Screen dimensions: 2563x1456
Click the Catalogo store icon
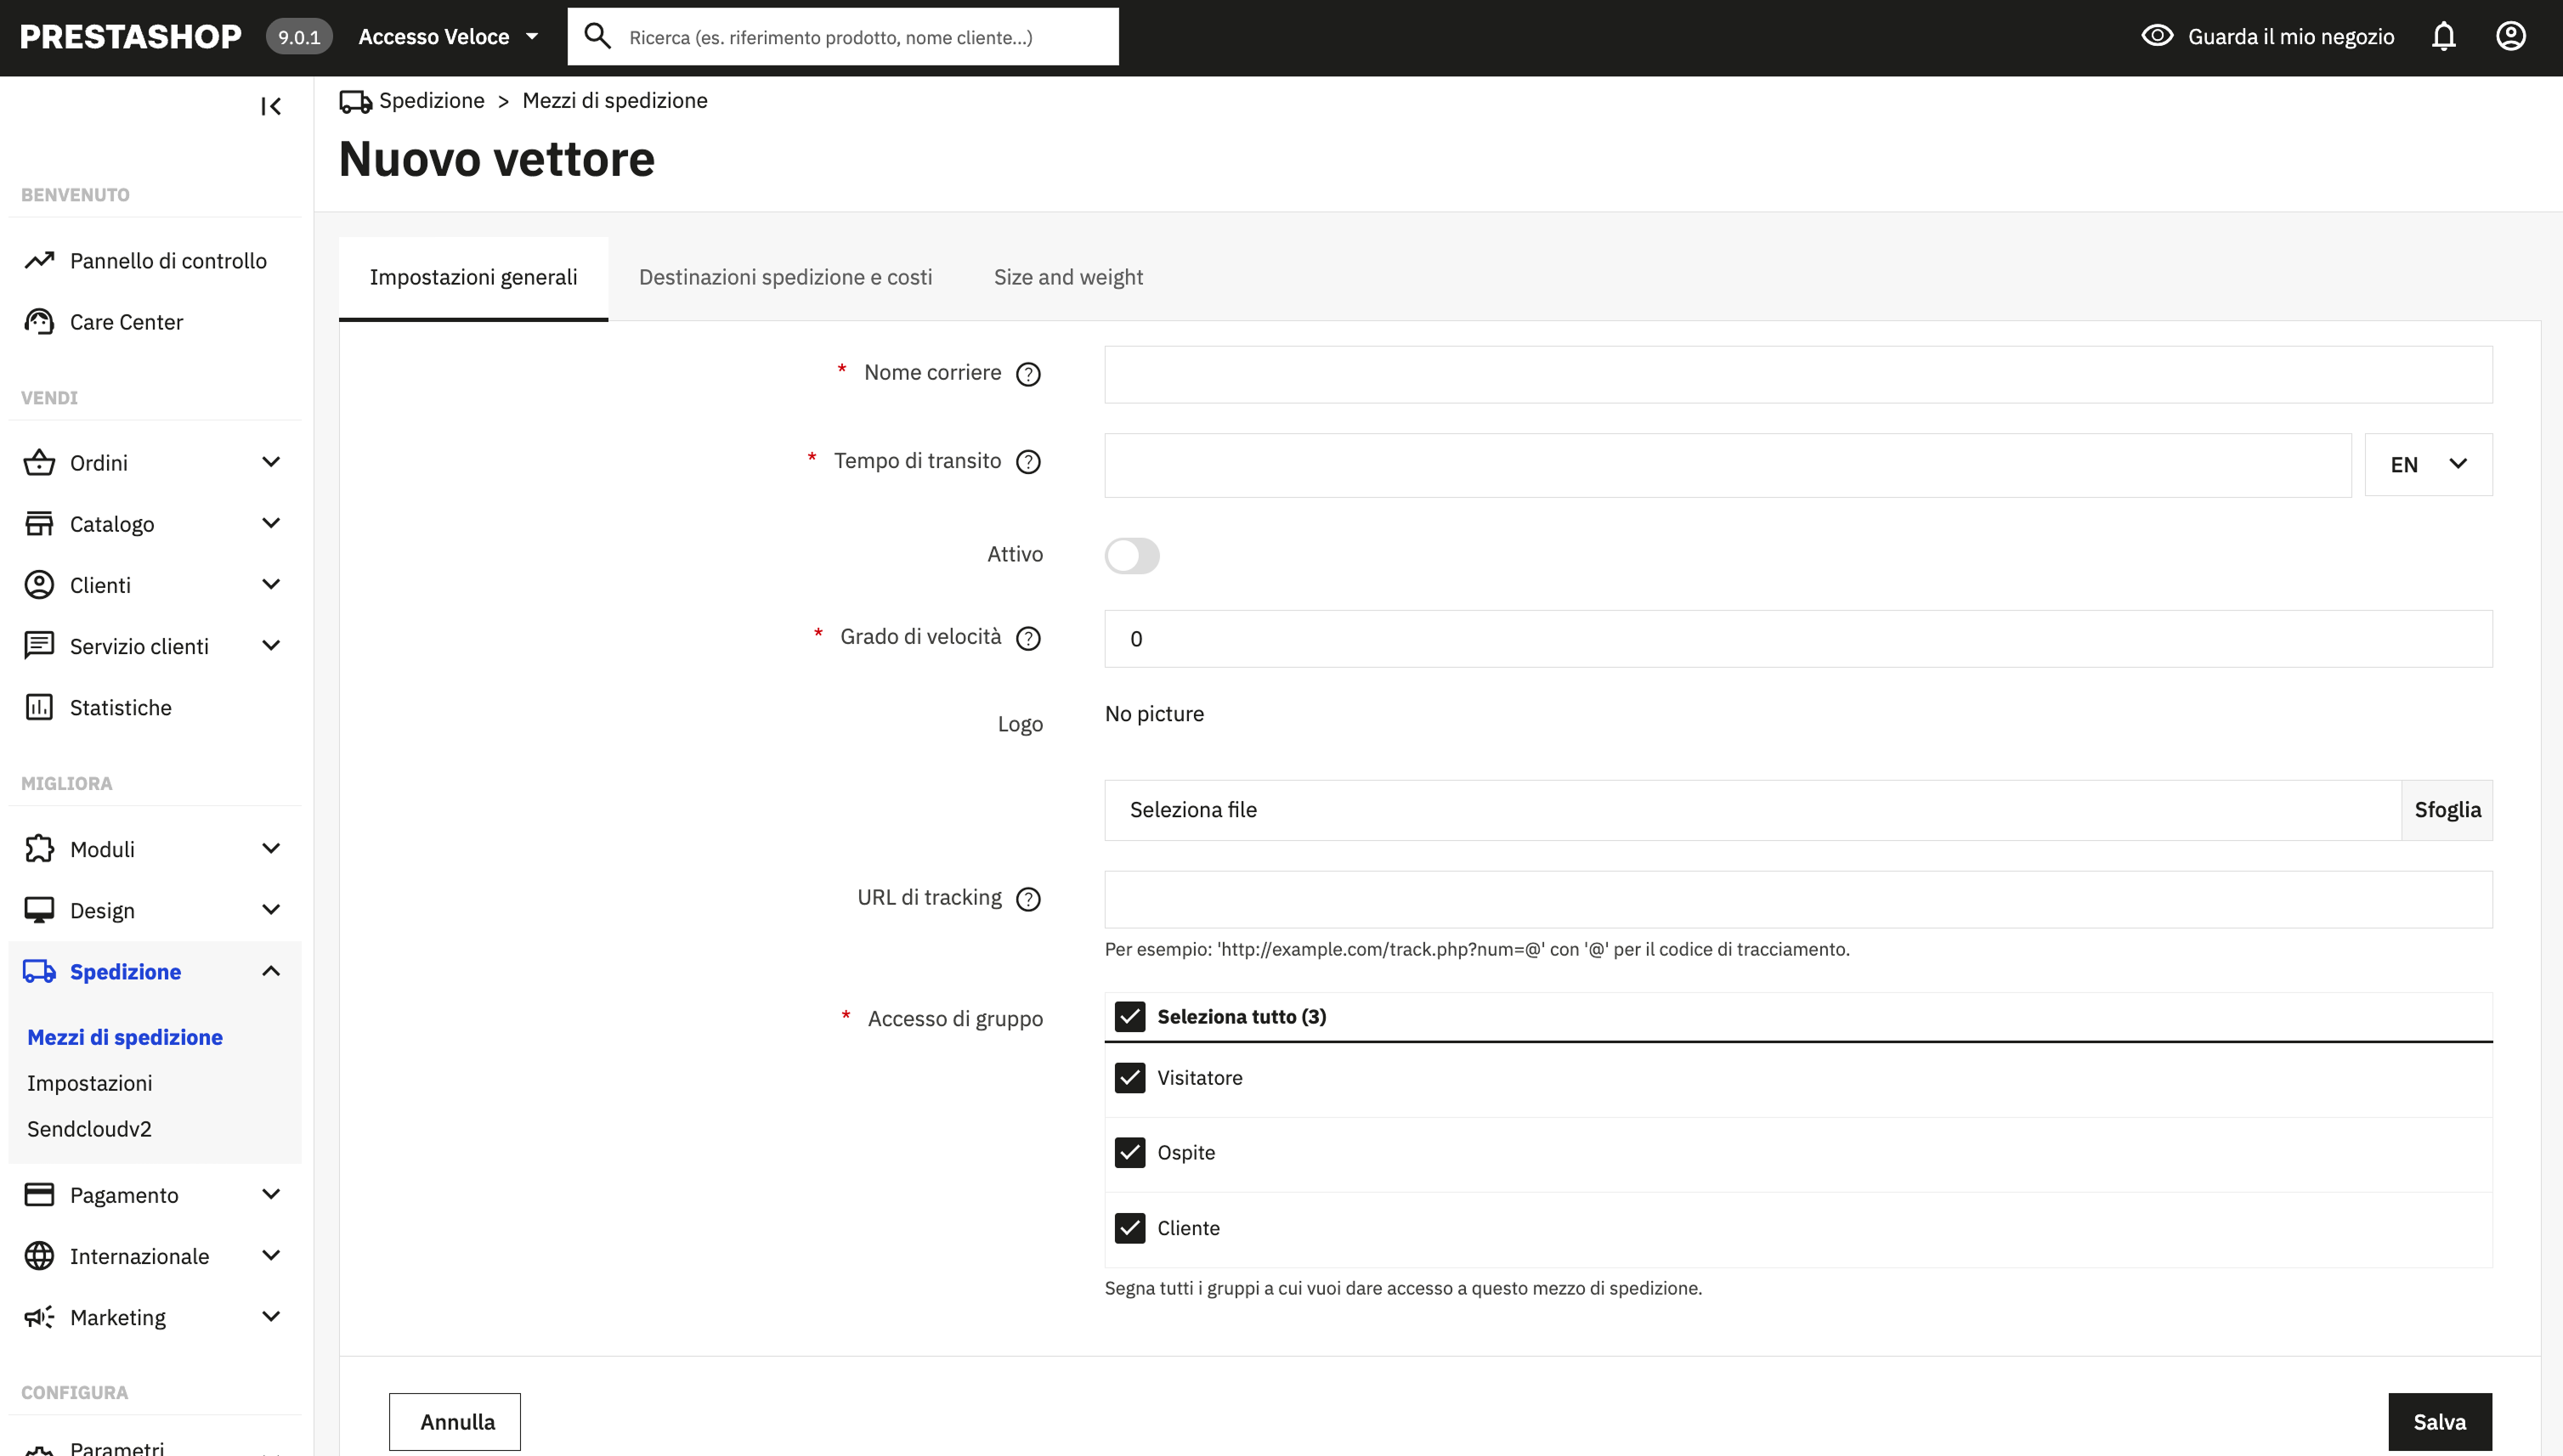pos(39,524)
